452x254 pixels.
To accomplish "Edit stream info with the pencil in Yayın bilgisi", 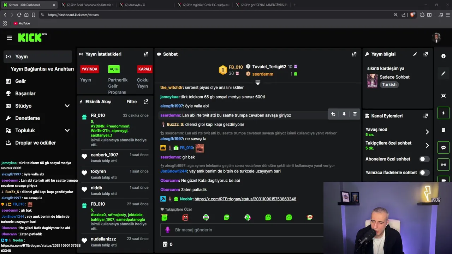I will [415, 54].
